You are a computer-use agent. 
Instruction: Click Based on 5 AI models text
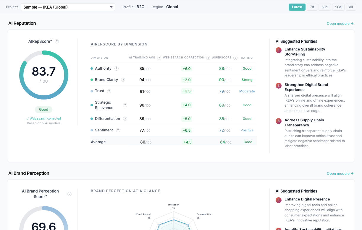pyautogui.click(x=43, y=123)
